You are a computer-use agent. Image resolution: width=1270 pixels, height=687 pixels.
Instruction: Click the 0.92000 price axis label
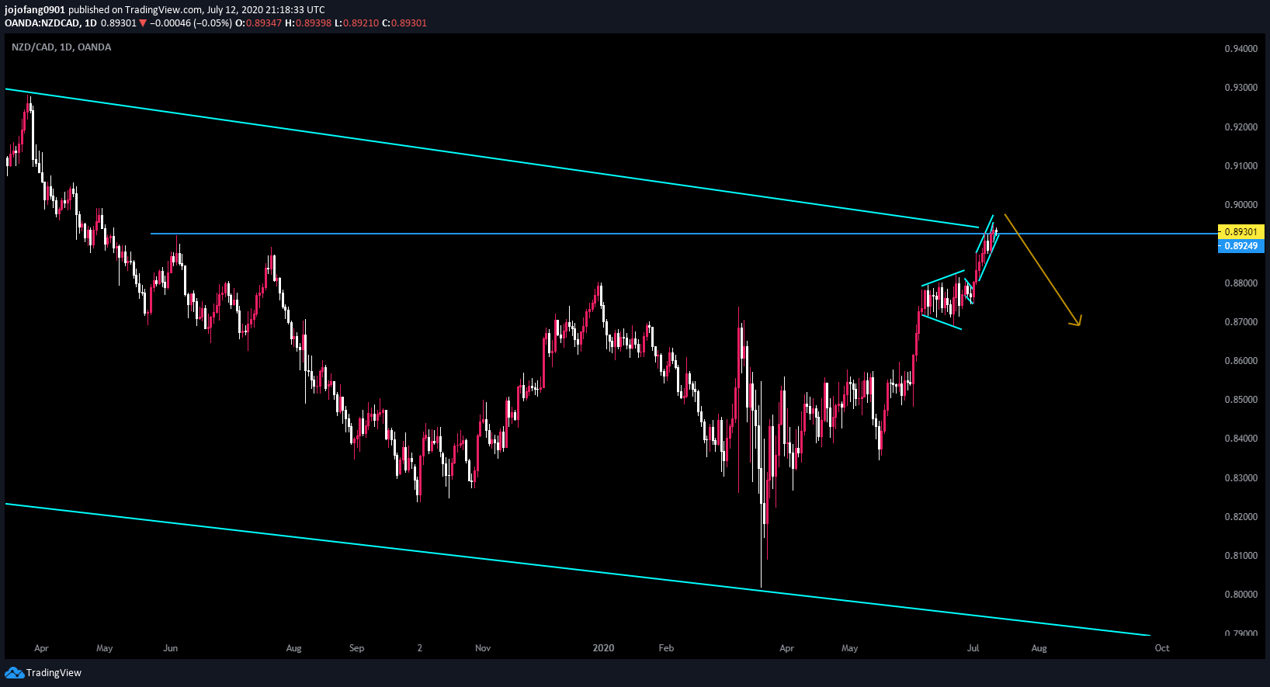[1241, 127]
